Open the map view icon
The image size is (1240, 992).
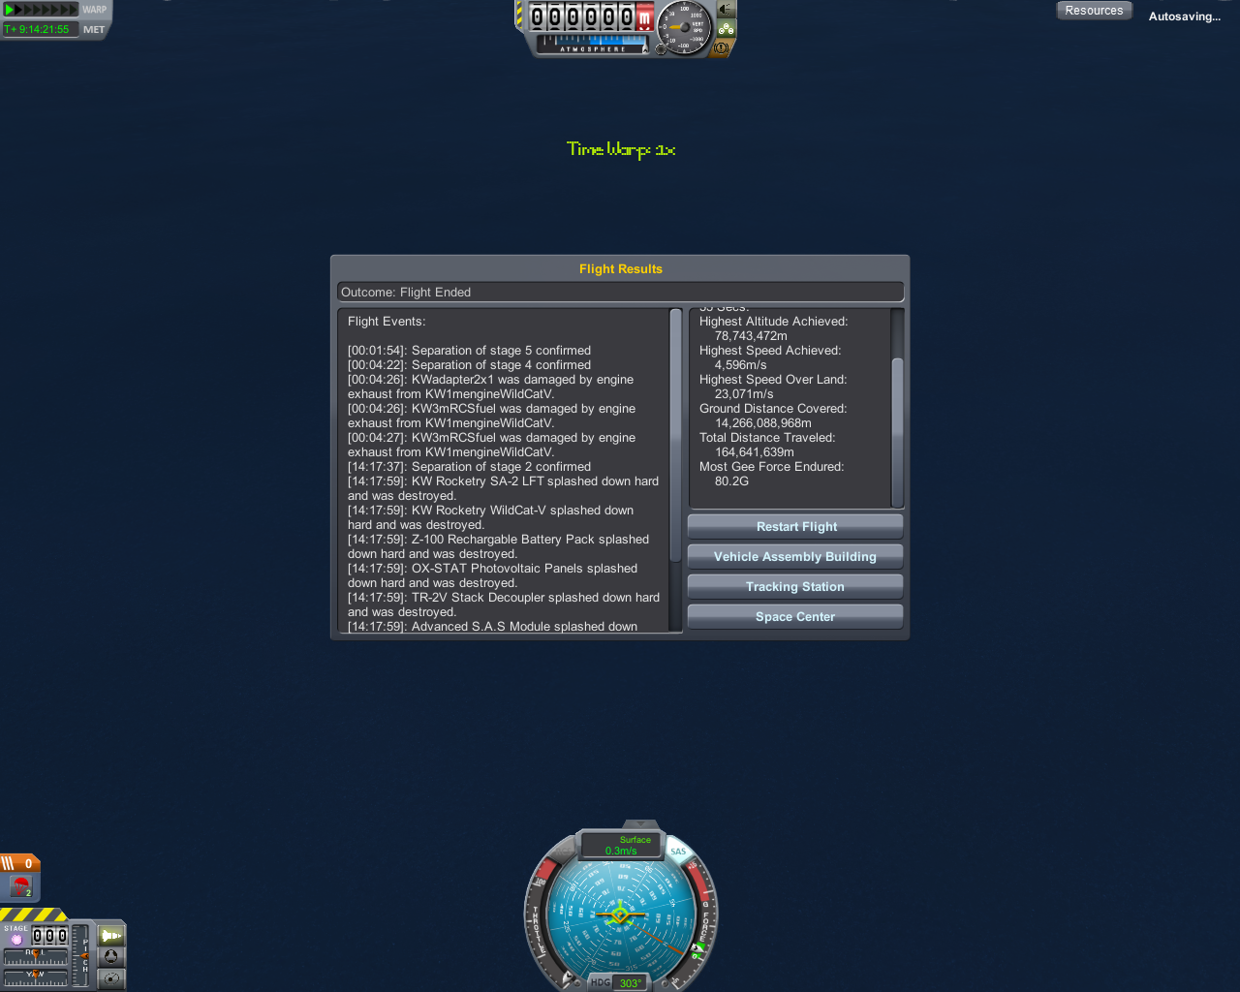point(111,978)
